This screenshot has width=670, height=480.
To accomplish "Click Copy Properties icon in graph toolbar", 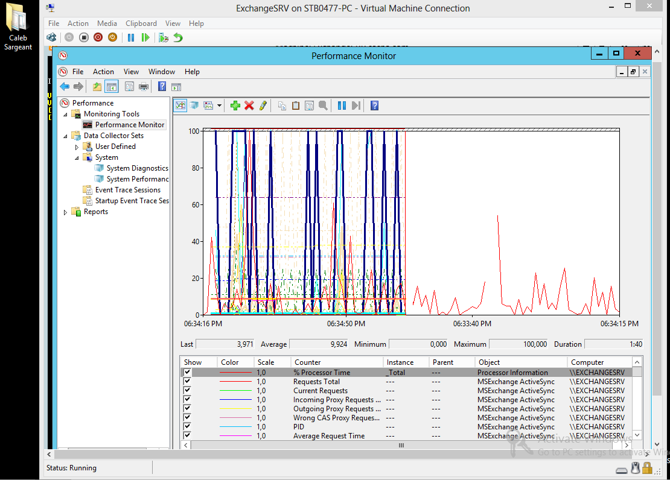I will pos(282,106).
